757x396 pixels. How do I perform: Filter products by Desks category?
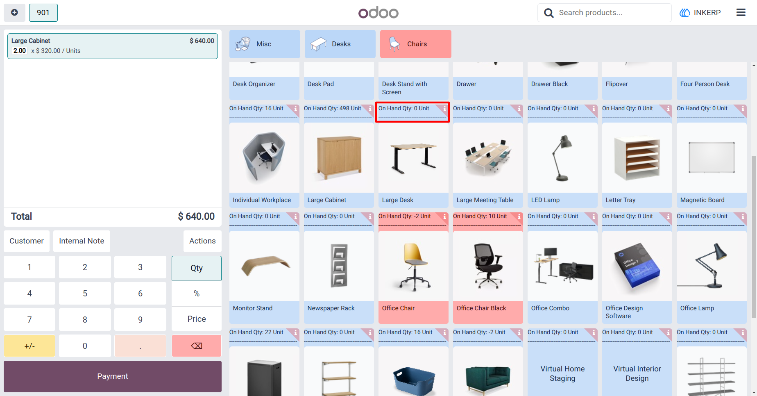point(340,44)
